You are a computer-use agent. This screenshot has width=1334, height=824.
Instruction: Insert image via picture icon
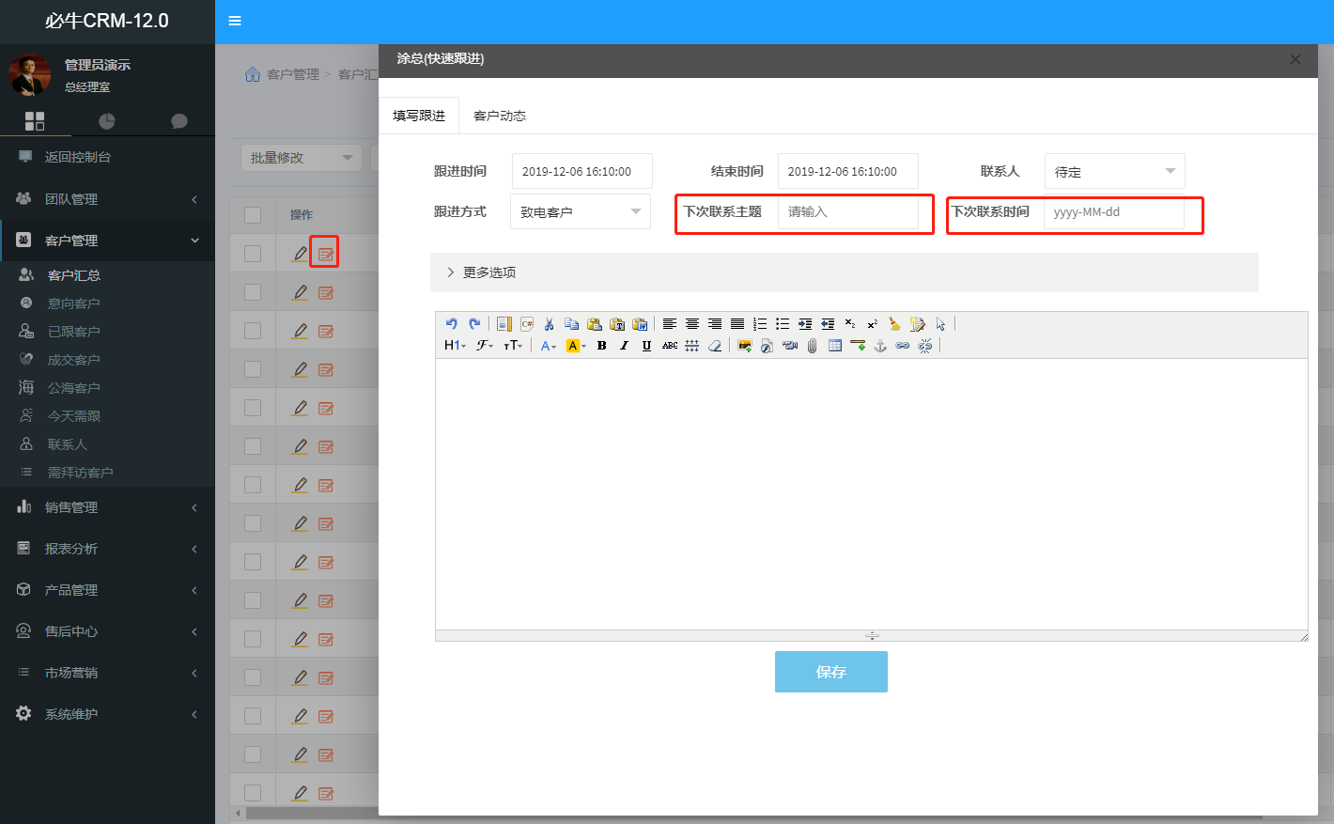[x=745, y=346]
